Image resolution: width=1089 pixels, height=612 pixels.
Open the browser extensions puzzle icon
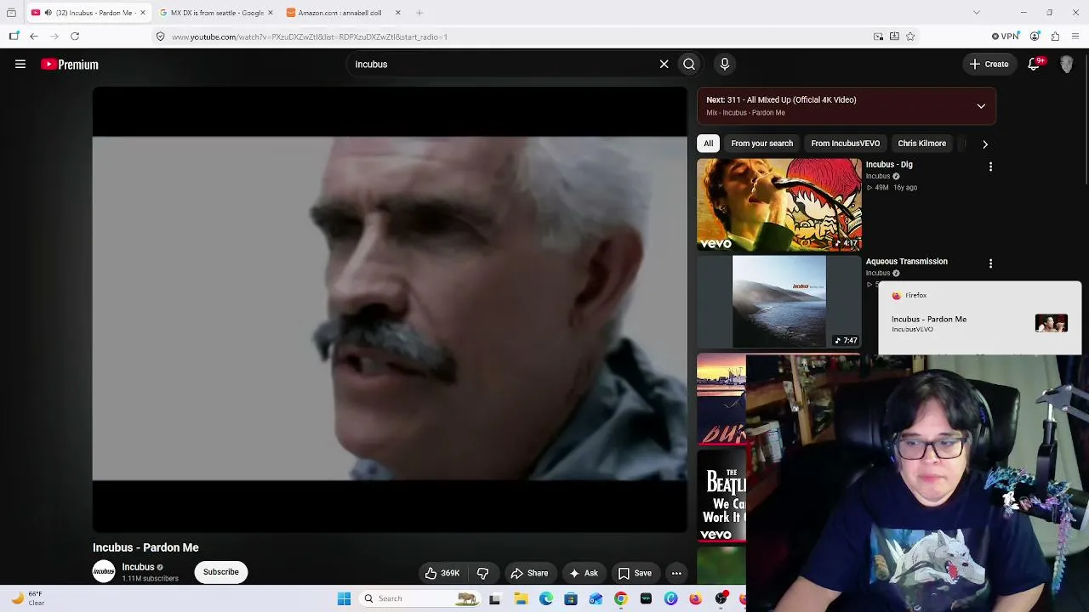click(x=1055, y=37)
